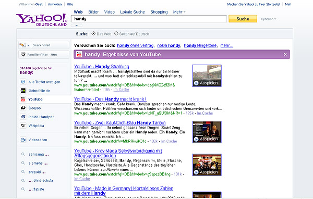The image size is (313, 199).
Task: Select the Das Web radio button
Action: 93,33
